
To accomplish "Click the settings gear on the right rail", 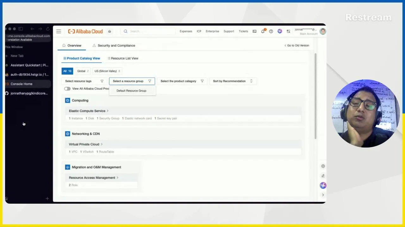I will pyautogui.click(x=323, y=166).
